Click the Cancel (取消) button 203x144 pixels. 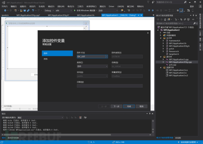[x=141, y=106]
